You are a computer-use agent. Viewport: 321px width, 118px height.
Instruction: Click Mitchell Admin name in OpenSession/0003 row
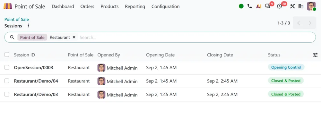click(x=122, y=68)
